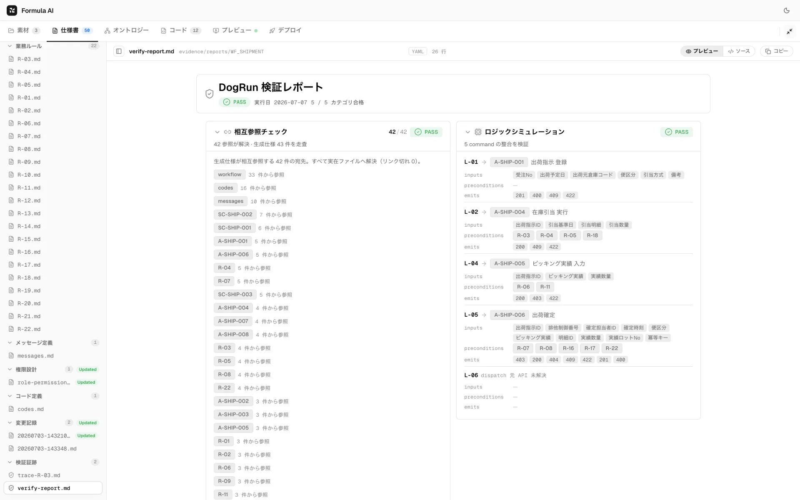
Task: Click the Formula AI logo icon
Action: [x=12, y=10]
